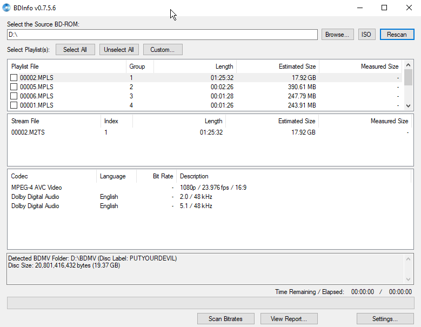Click the Disc Size log line
This screenshot has height=327, width=421.
tap(64, 265)
